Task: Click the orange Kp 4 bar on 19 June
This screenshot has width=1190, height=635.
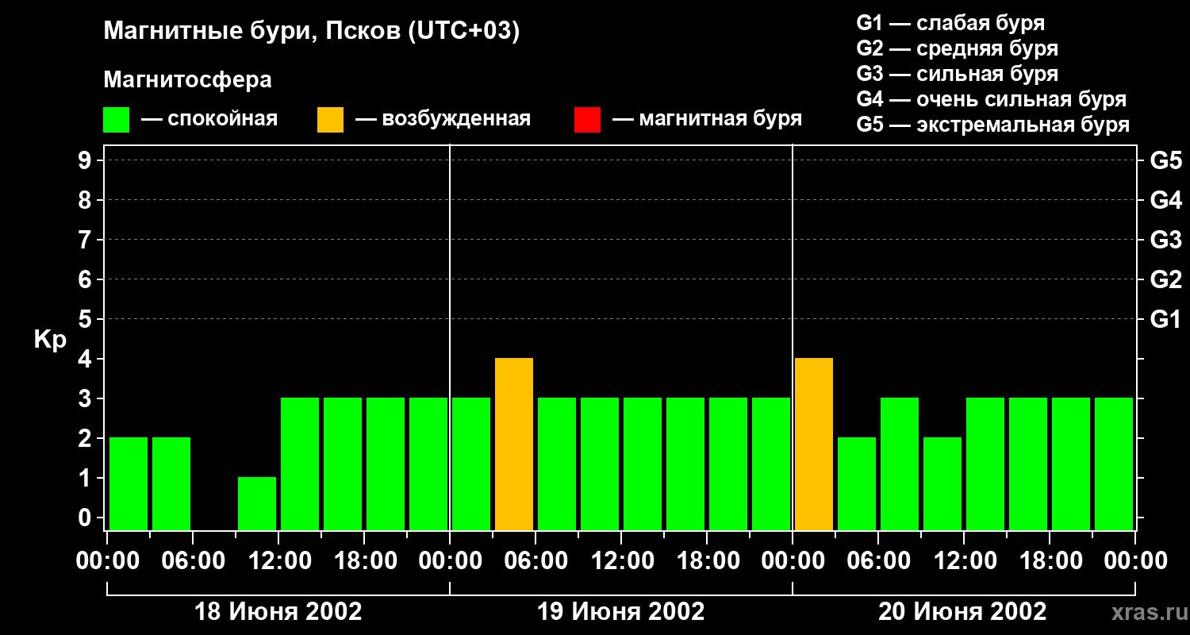Action: (514, 444)
